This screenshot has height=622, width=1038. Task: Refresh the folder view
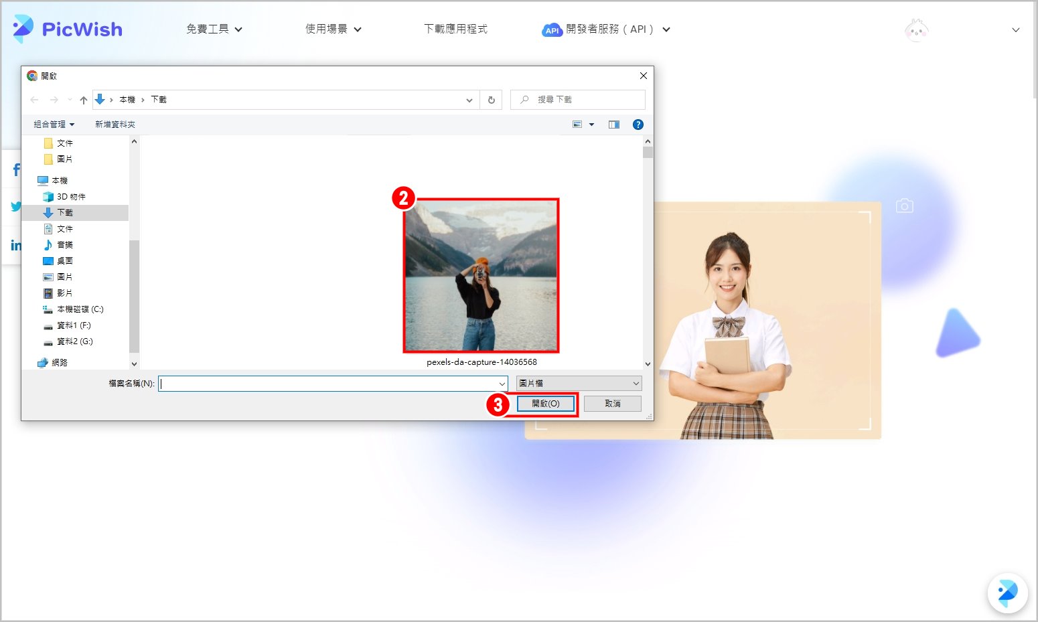tap(492, 100)
